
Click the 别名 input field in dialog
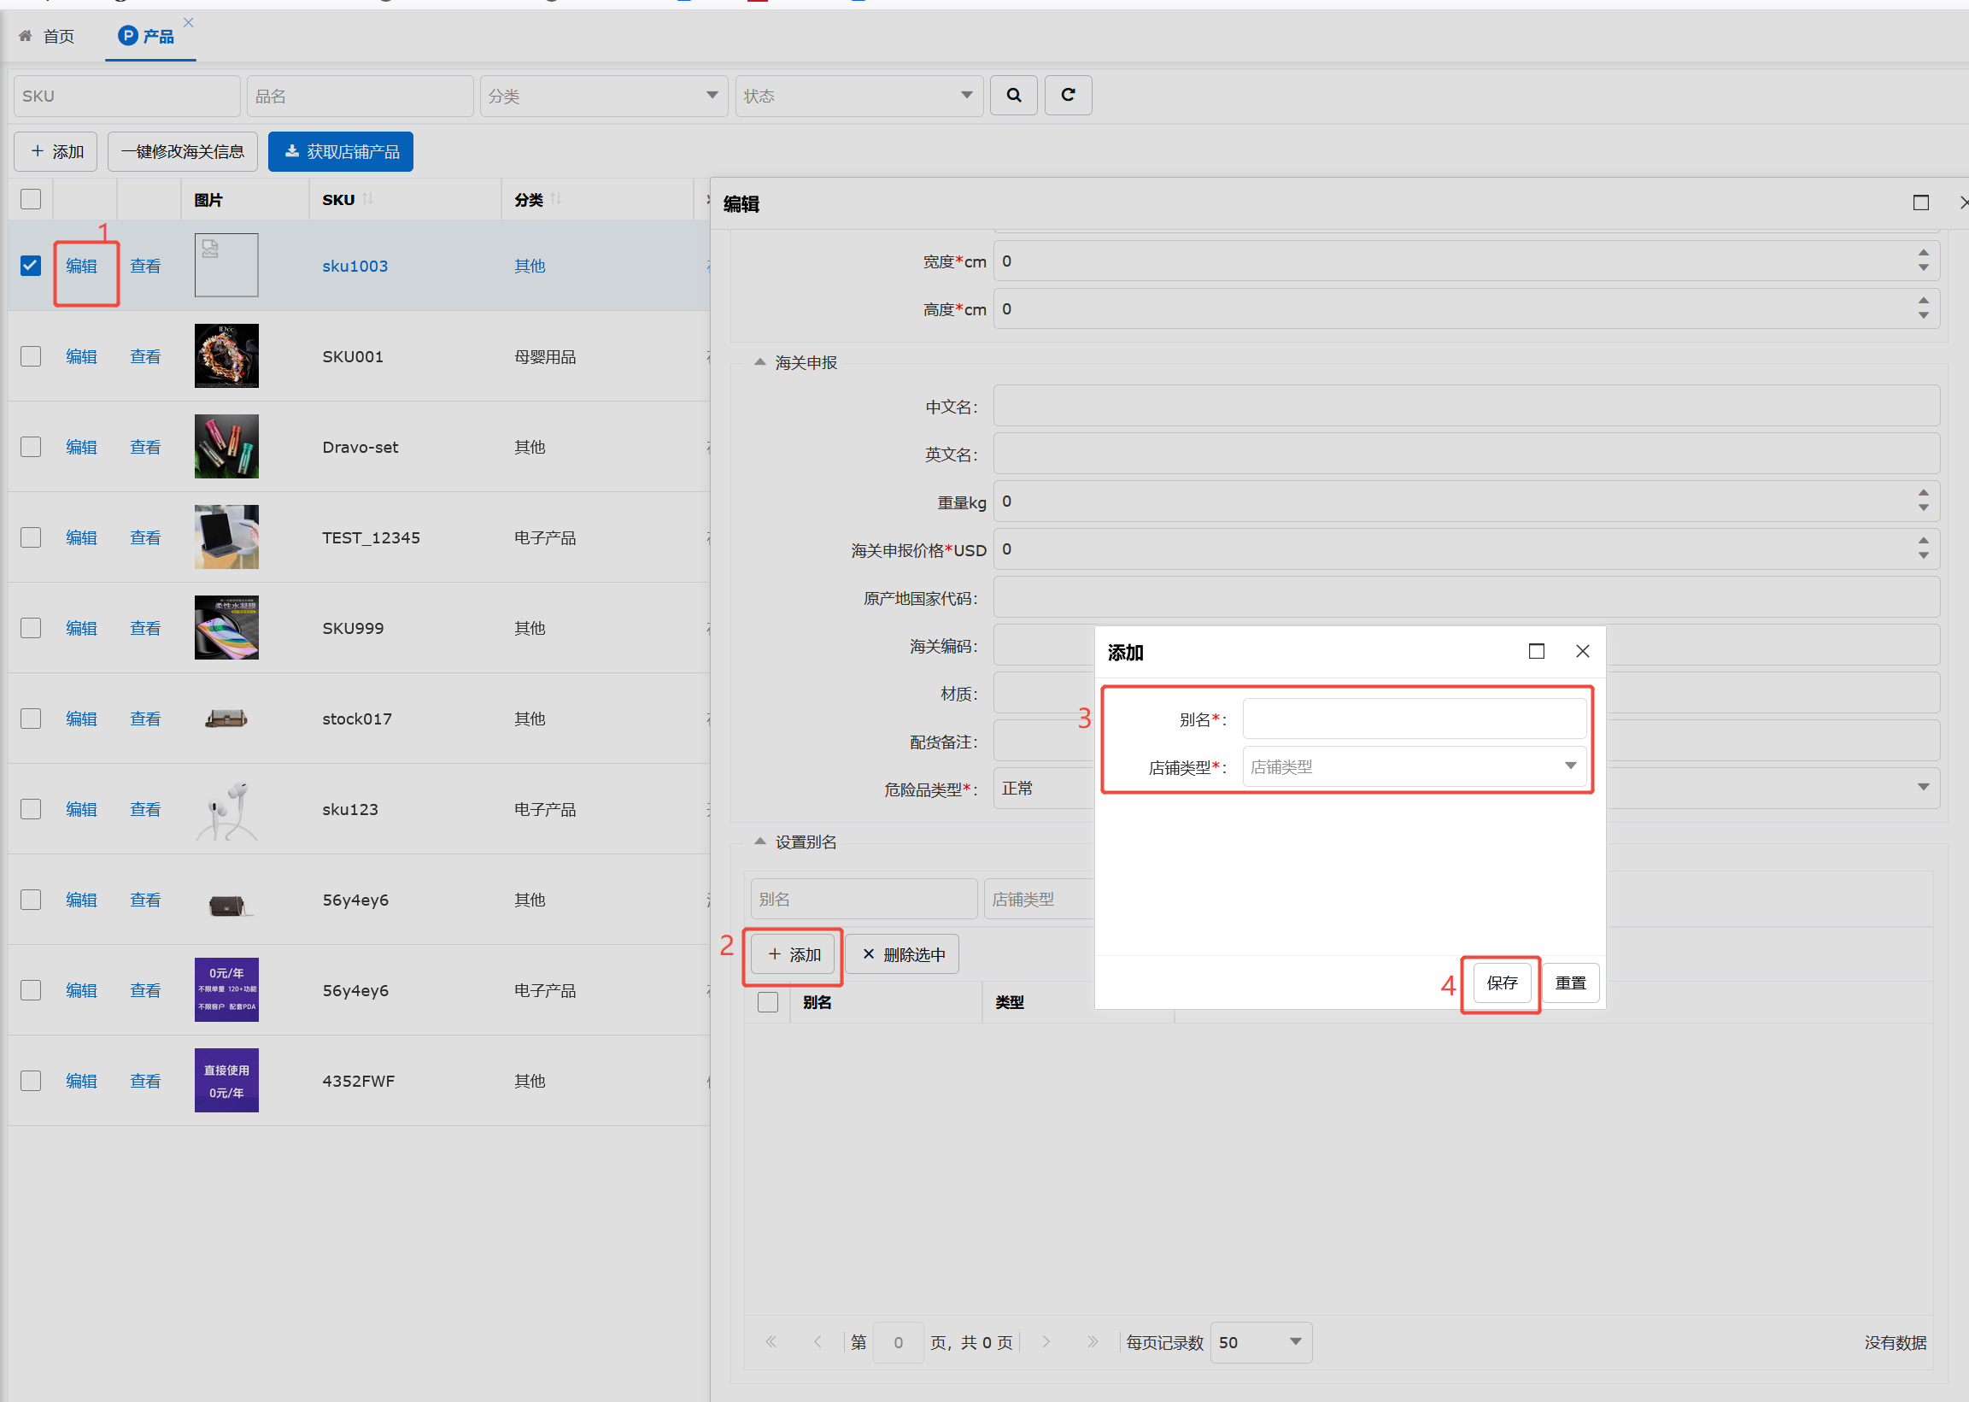(1413, 719)
